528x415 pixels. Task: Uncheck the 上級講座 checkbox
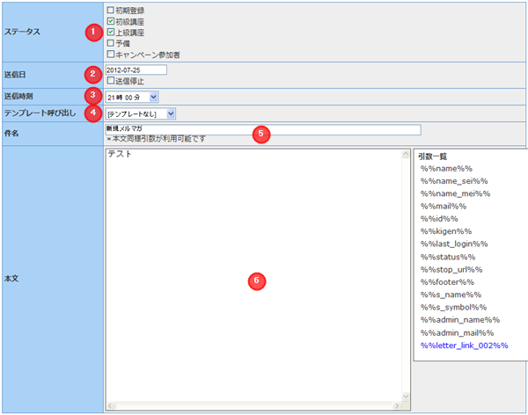coord(109,32)
